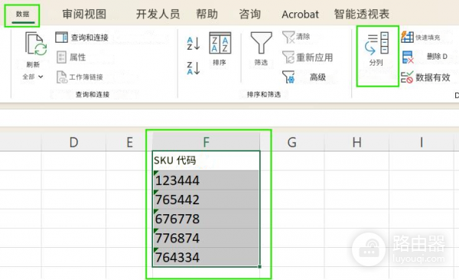Click 清除 to clear filter

point(296,37)
